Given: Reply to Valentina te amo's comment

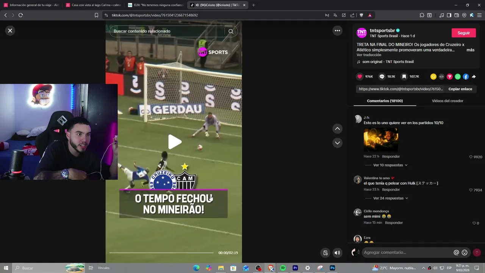Looking at the screenshot, I should point(391,190).
